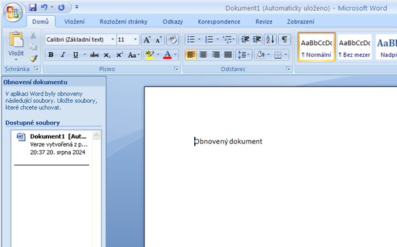
Task: Open the font size 11 dropdown
Action: [135, 40]
